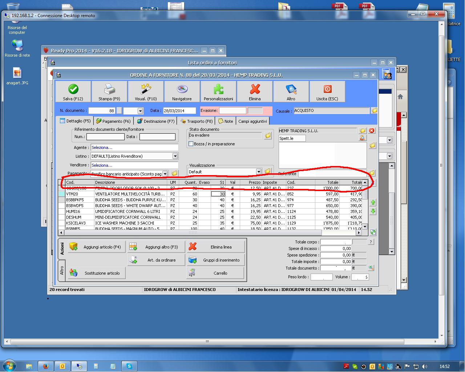Select the Azioni vertical tab

tap(62, 249)
